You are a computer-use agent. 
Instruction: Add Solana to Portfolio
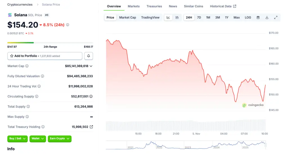pyautogui.click(x=45, y=56)
